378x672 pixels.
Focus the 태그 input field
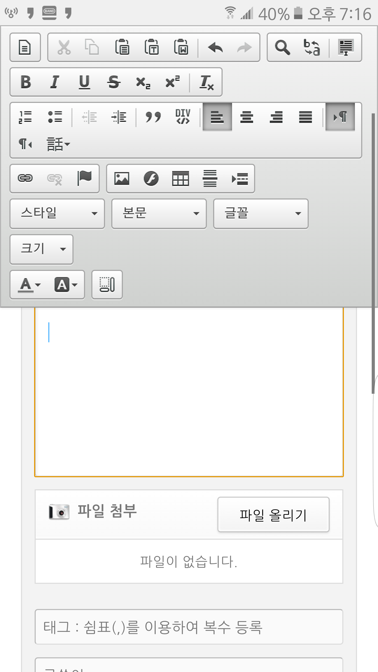(189, 627)
